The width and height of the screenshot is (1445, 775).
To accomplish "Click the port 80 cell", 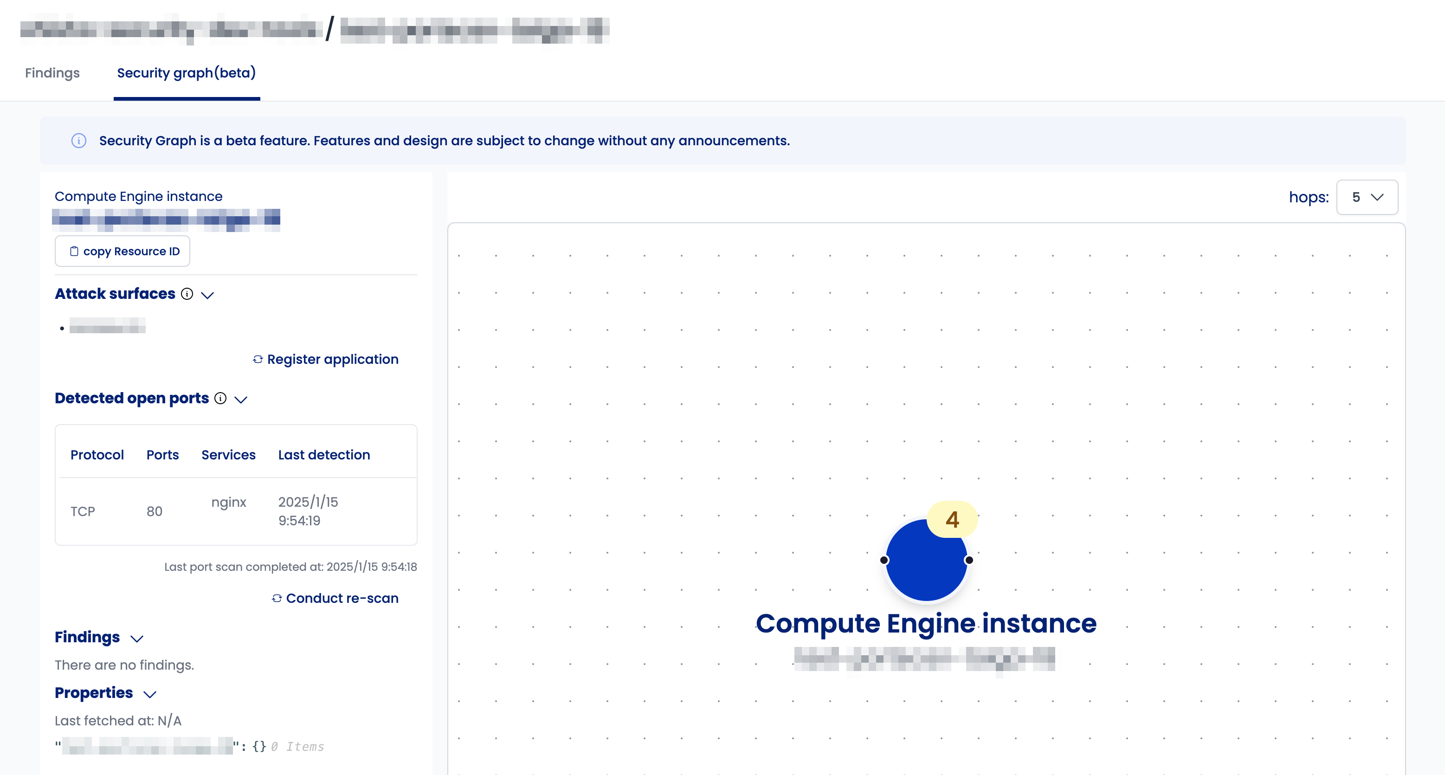I will click(154, 511).
